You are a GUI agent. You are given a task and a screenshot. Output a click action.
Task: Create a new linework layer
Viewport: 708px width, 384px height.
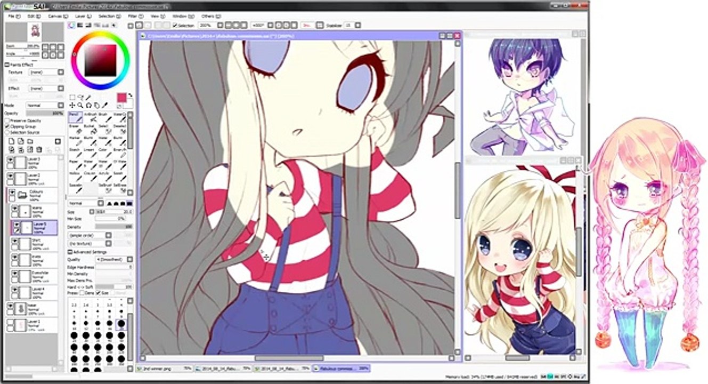(21, 141)
